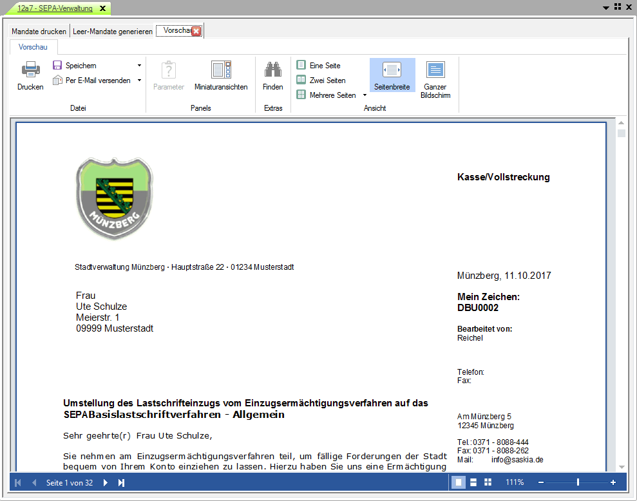Screen dimensions: 637x501
Task: Expand the Per E-Mail versenden dropdown arrow
Action: [139, 80]
